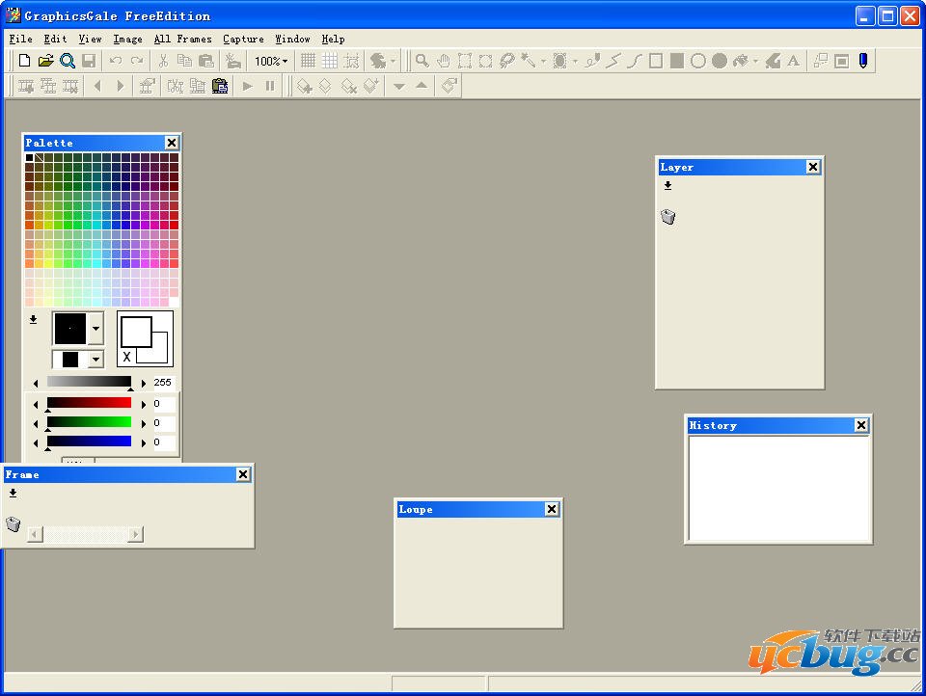Expand the small color swatch dropdown in Palette

point(95,360)
